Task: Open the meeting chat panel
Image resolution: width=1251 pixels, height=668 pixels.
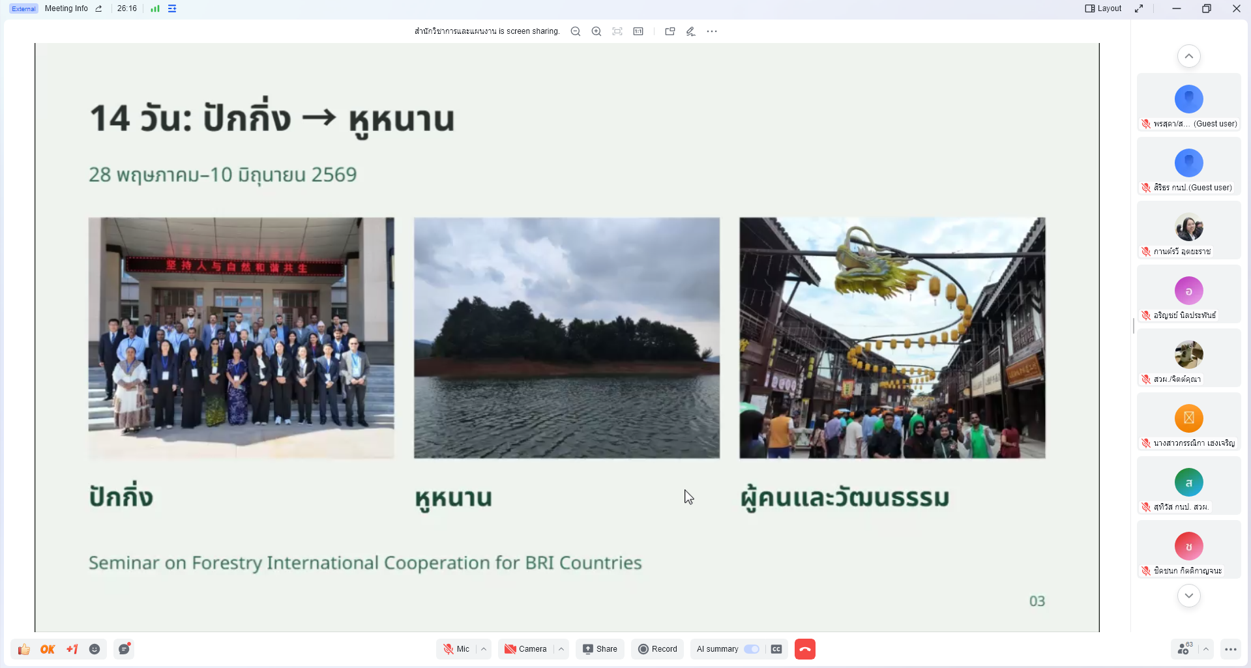Action: tap(124, 648)
